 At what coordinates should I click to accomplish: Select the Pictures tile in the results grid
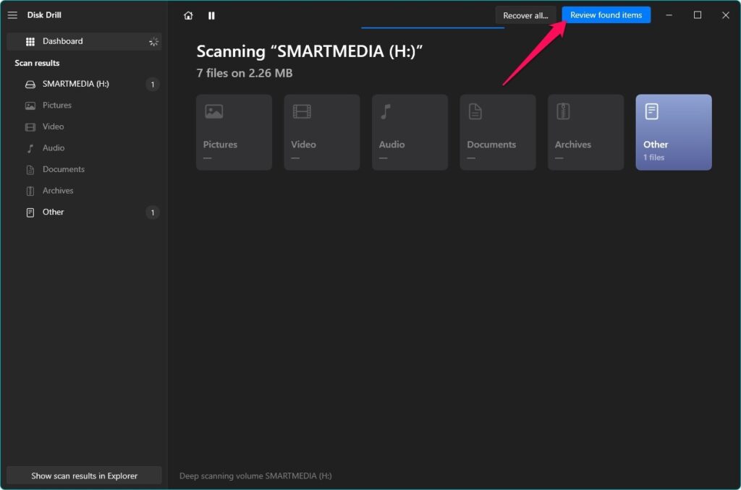pyautogui.click(x=234, y=132)
